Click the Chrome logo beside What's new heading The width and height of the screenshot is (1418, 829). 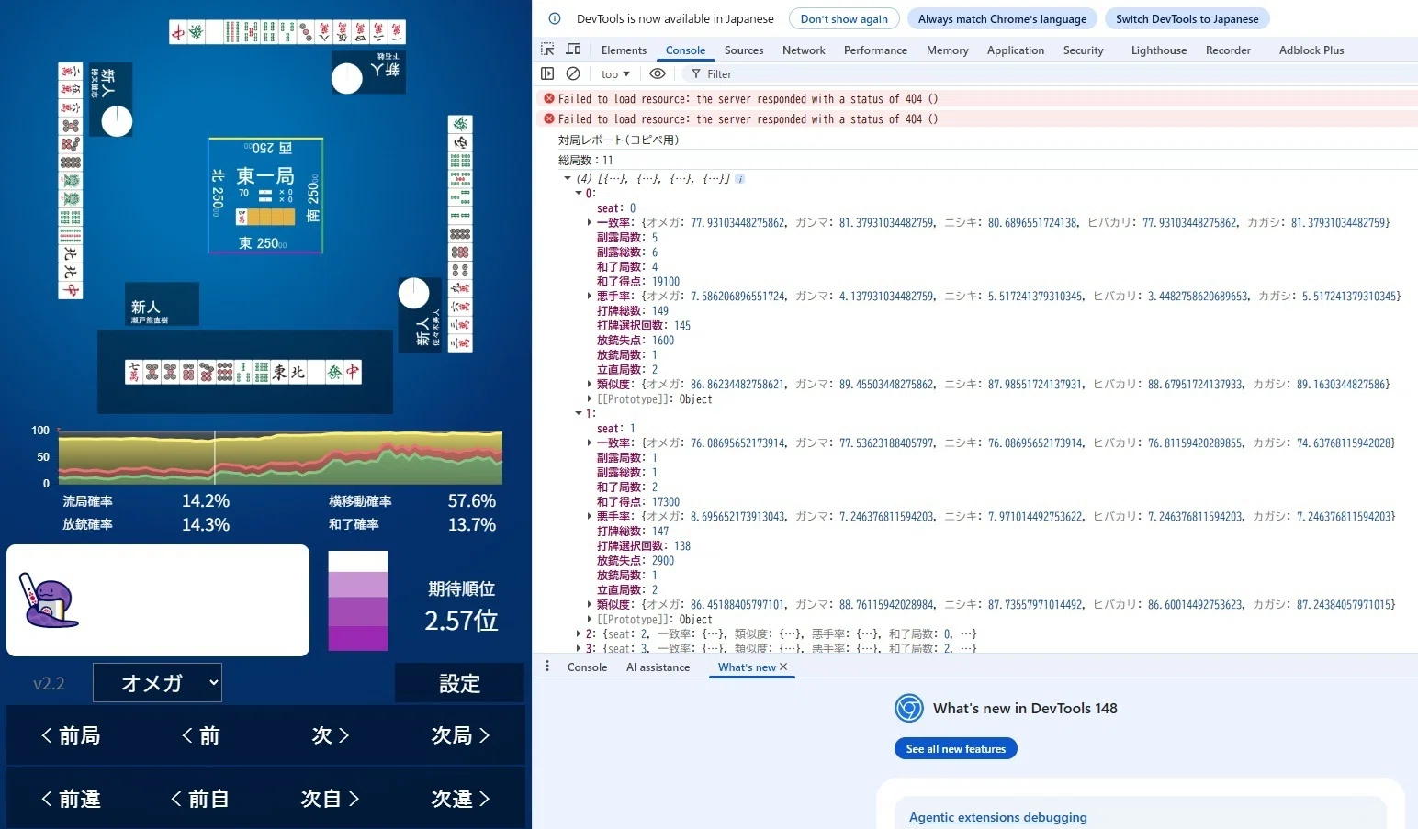click(x=909, y=708)
